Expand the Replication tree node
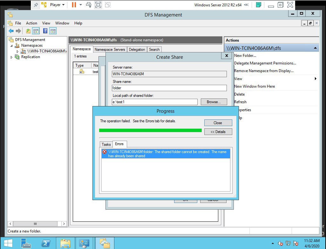The image size is (326, 249). pyautogui.click(x=12, y=57)
